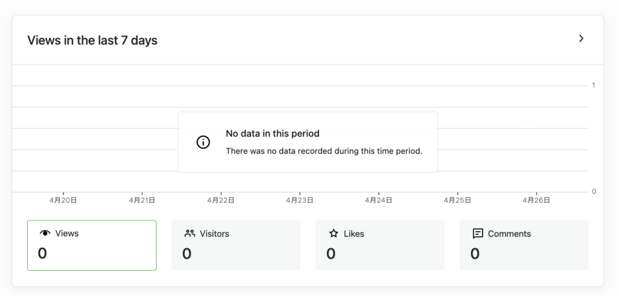Viewport: 619px width, 296px height.
Task: Click the "Views in the last 7 days" heading
Action: (x=92, y=40)
